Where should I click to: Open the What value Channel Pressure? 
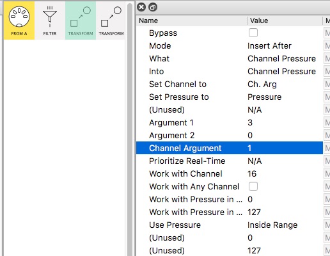(x=281, y=59)
